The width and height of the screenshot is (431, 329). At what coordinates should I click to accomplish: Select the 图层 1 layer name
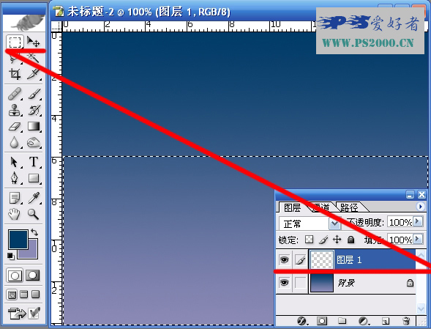(349, 259)
